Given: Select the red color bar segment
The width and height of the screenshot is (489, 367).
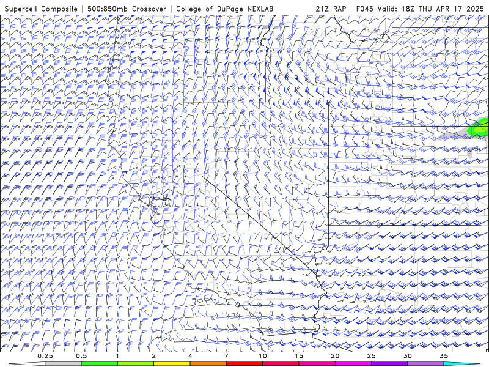Looking at the screenshot, I should pos(244,364).
